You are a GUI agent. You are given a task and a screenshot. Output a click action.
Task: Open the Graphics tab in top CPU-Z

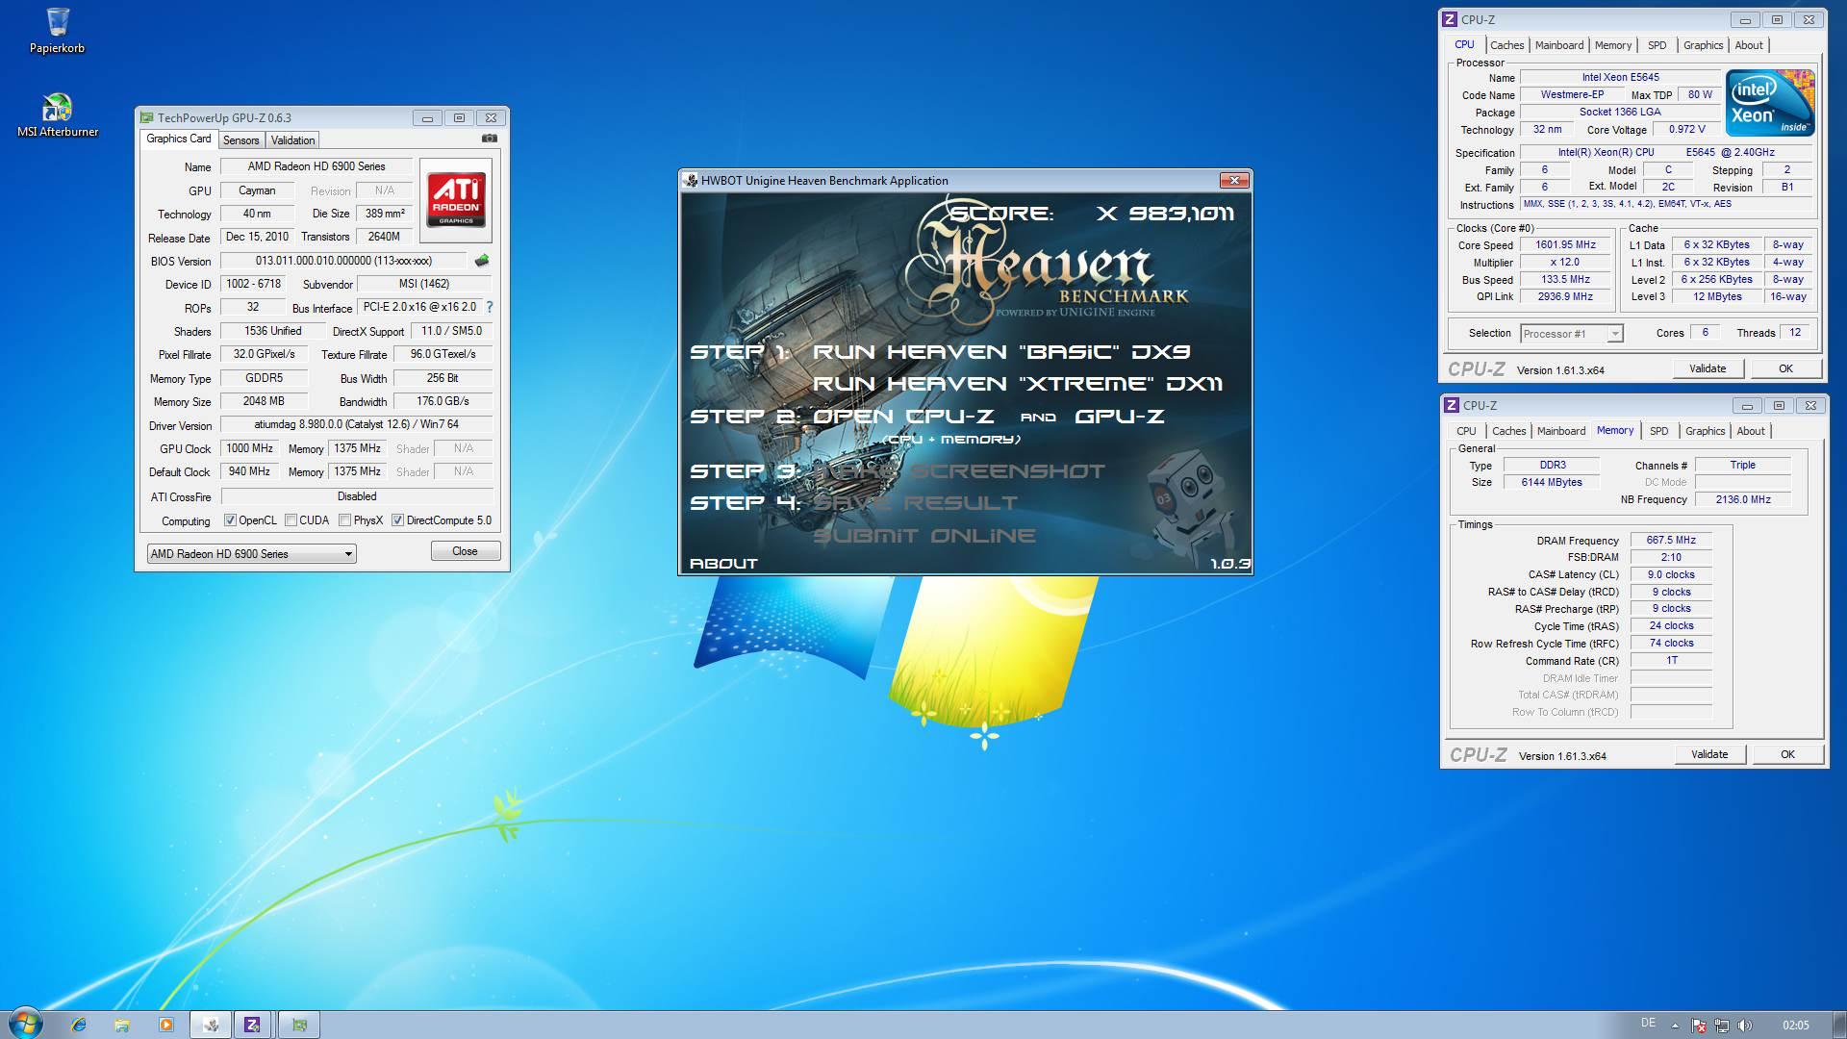[1703, 45]
